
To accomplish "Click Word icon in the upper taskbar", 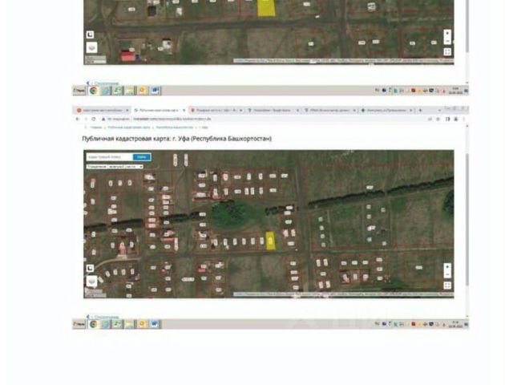I will click(155, 91).
